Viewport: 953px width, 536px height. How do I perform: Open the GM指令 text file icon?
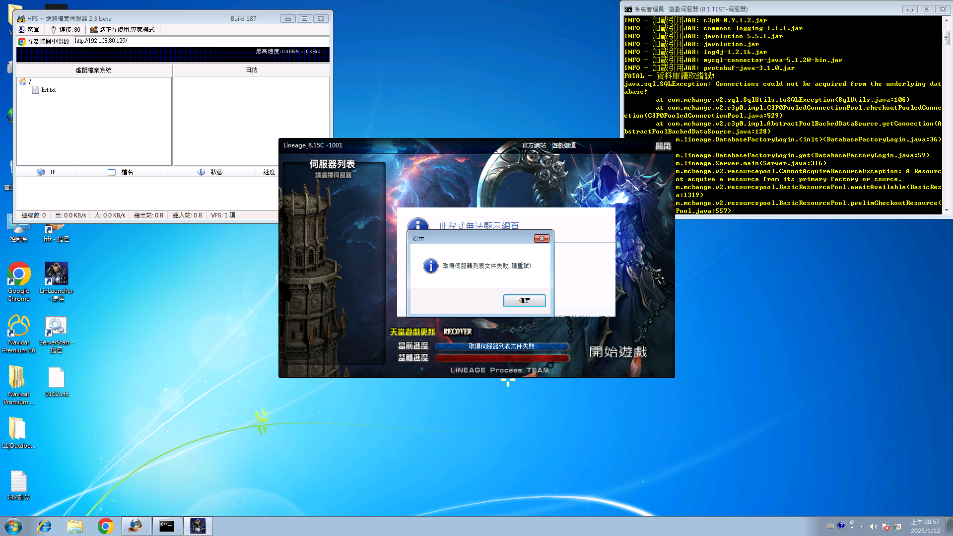coord(18,485)
